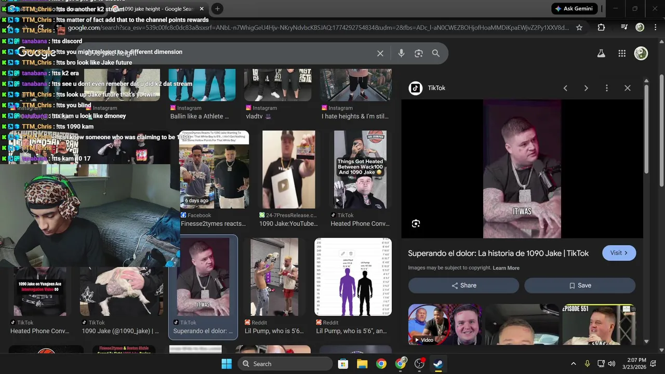Image resolution: width=665 pixels, height=374 pixels.
Task: Submit search with the magnifier icon
Action: coord(436,54)
